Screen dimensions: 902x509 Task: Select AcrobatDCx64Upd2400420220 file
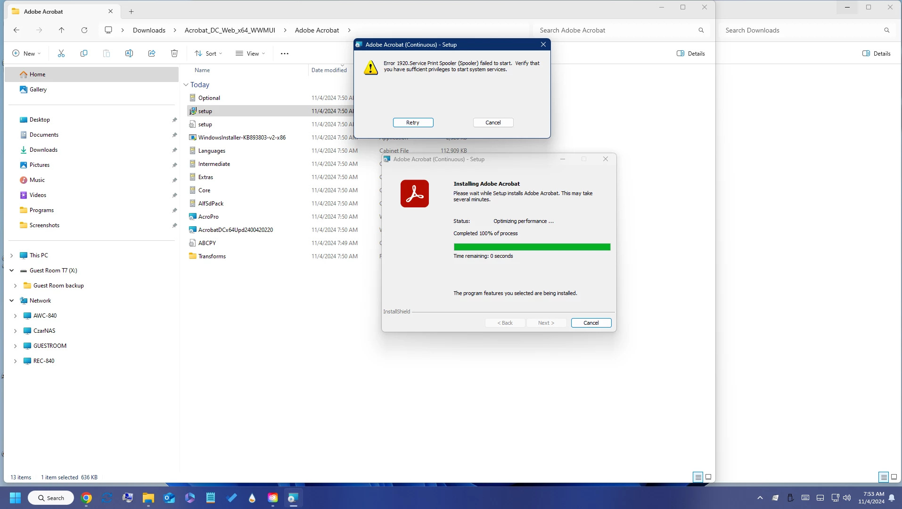tap(235, 230)
